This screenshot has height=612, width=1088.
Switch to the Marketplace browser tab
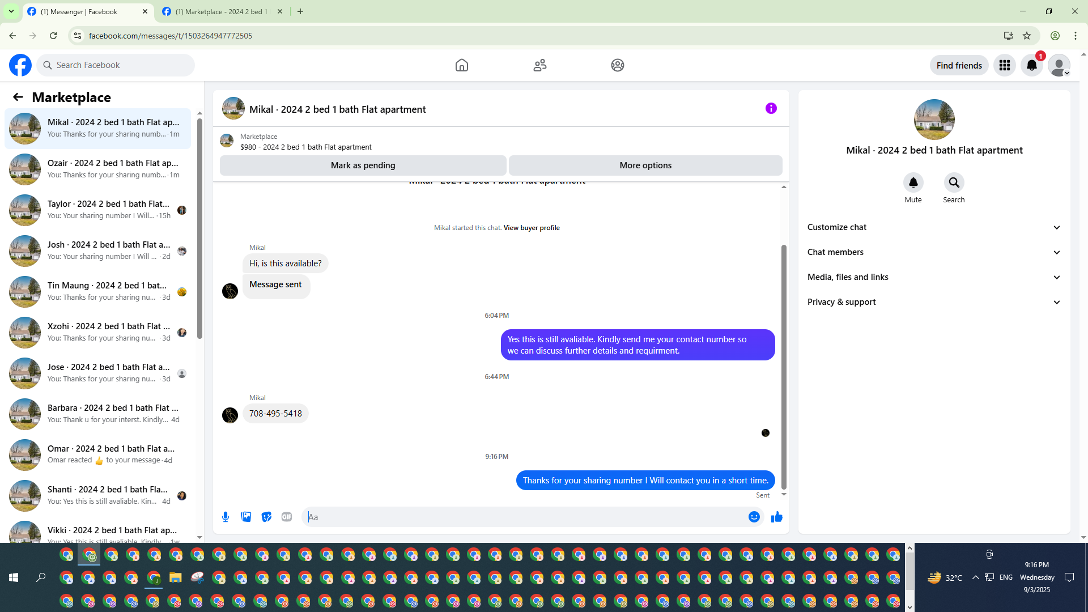coord(221,11)
